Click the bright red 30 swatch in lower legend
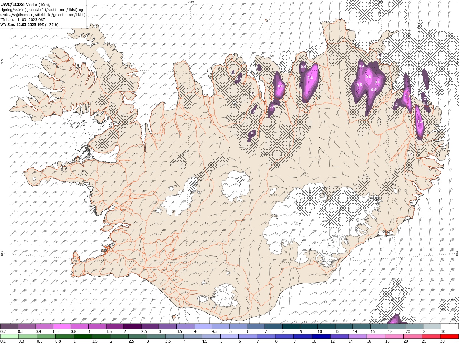The width and height of the screenshot is (459, 344). [x=449, y=336]
